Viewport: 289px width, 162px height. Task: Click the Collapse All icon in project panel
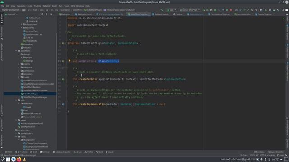pyautogui.click(x=46, y=14)
